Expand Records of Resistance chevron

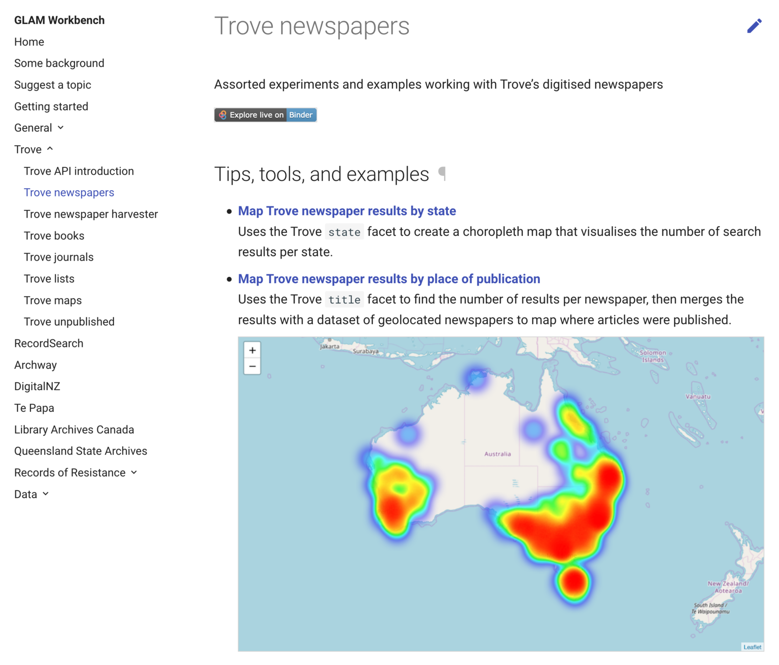click(x=134, y=472)
